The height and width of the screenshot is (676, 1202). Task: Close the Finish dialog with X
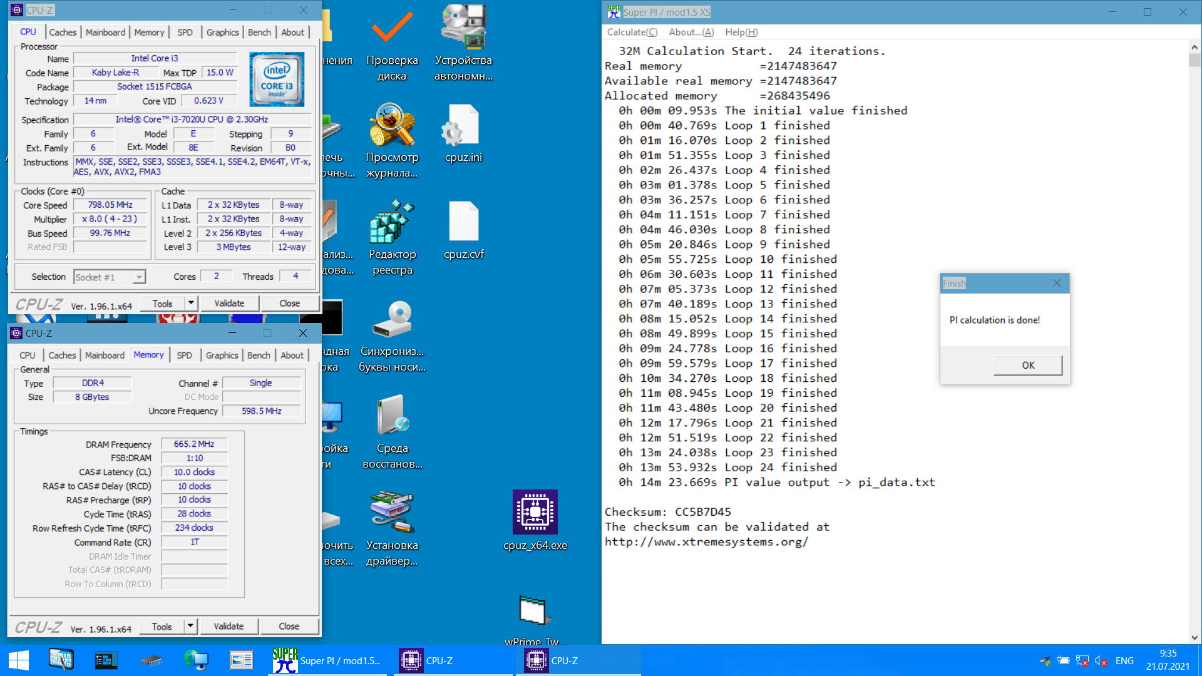point(1057,284)
